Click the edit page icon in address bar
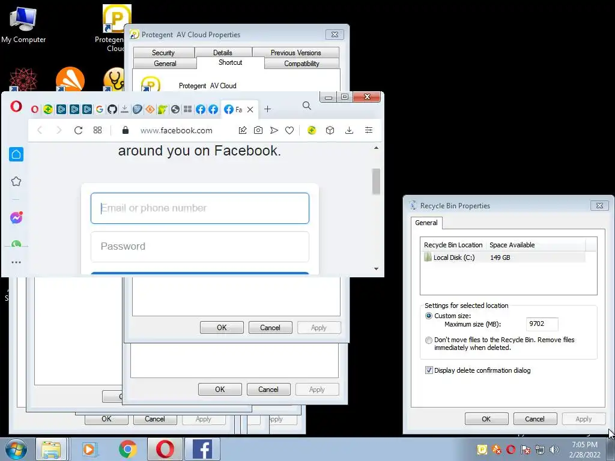Viewport: 615px width, 461px height. (243, 130)
